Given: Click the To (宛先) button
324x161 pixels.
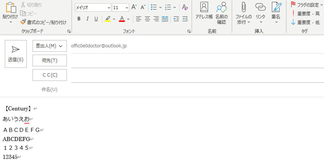Looking at the screenshot, I should pos(50,60).
